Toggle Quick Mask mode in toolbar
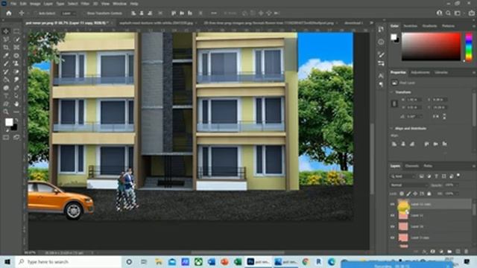477x268 pixels. 6,137
